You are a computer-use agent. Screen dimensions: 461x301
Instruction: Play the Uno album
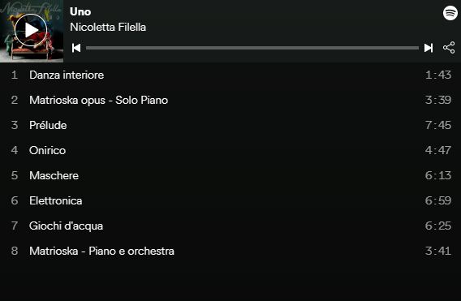coord(31,30)
